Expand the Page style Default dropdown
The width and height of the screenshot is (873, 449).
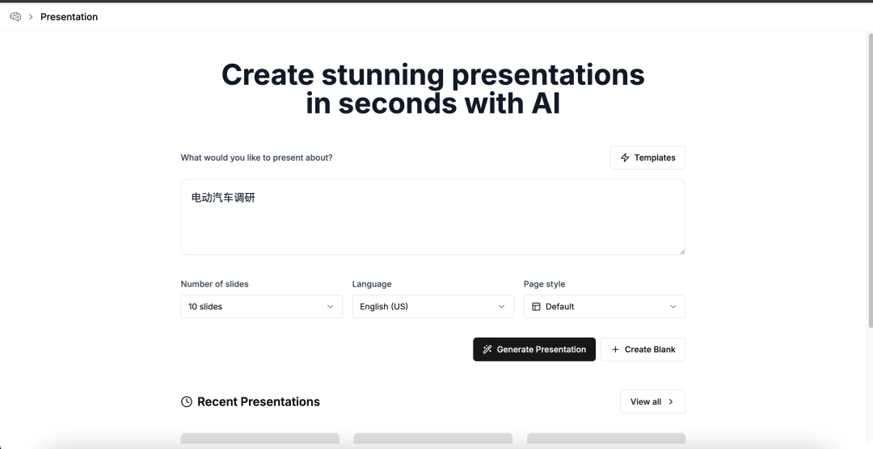604,307
